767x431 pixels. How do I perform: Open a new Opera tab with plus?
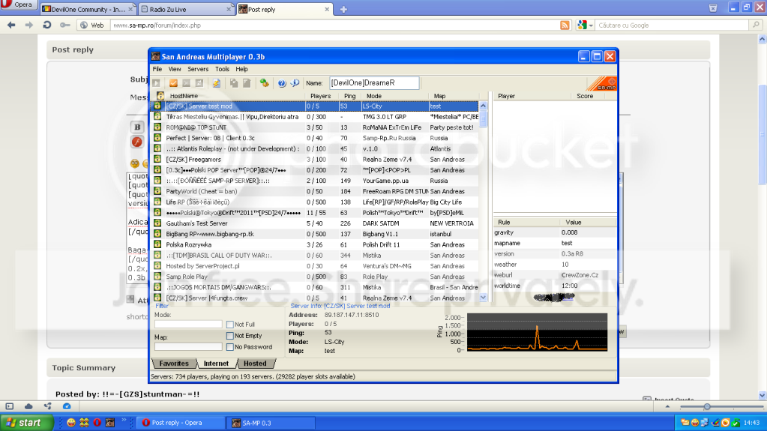pos(343,9)
